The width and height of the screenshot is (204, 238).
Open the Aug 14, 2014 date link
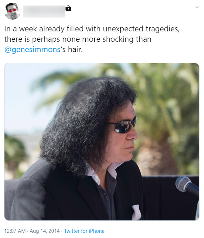pos(45,231)
